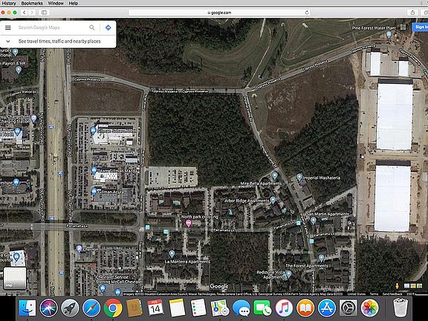
Task: Open the Directions diamond icon
Action: (108, 27)
